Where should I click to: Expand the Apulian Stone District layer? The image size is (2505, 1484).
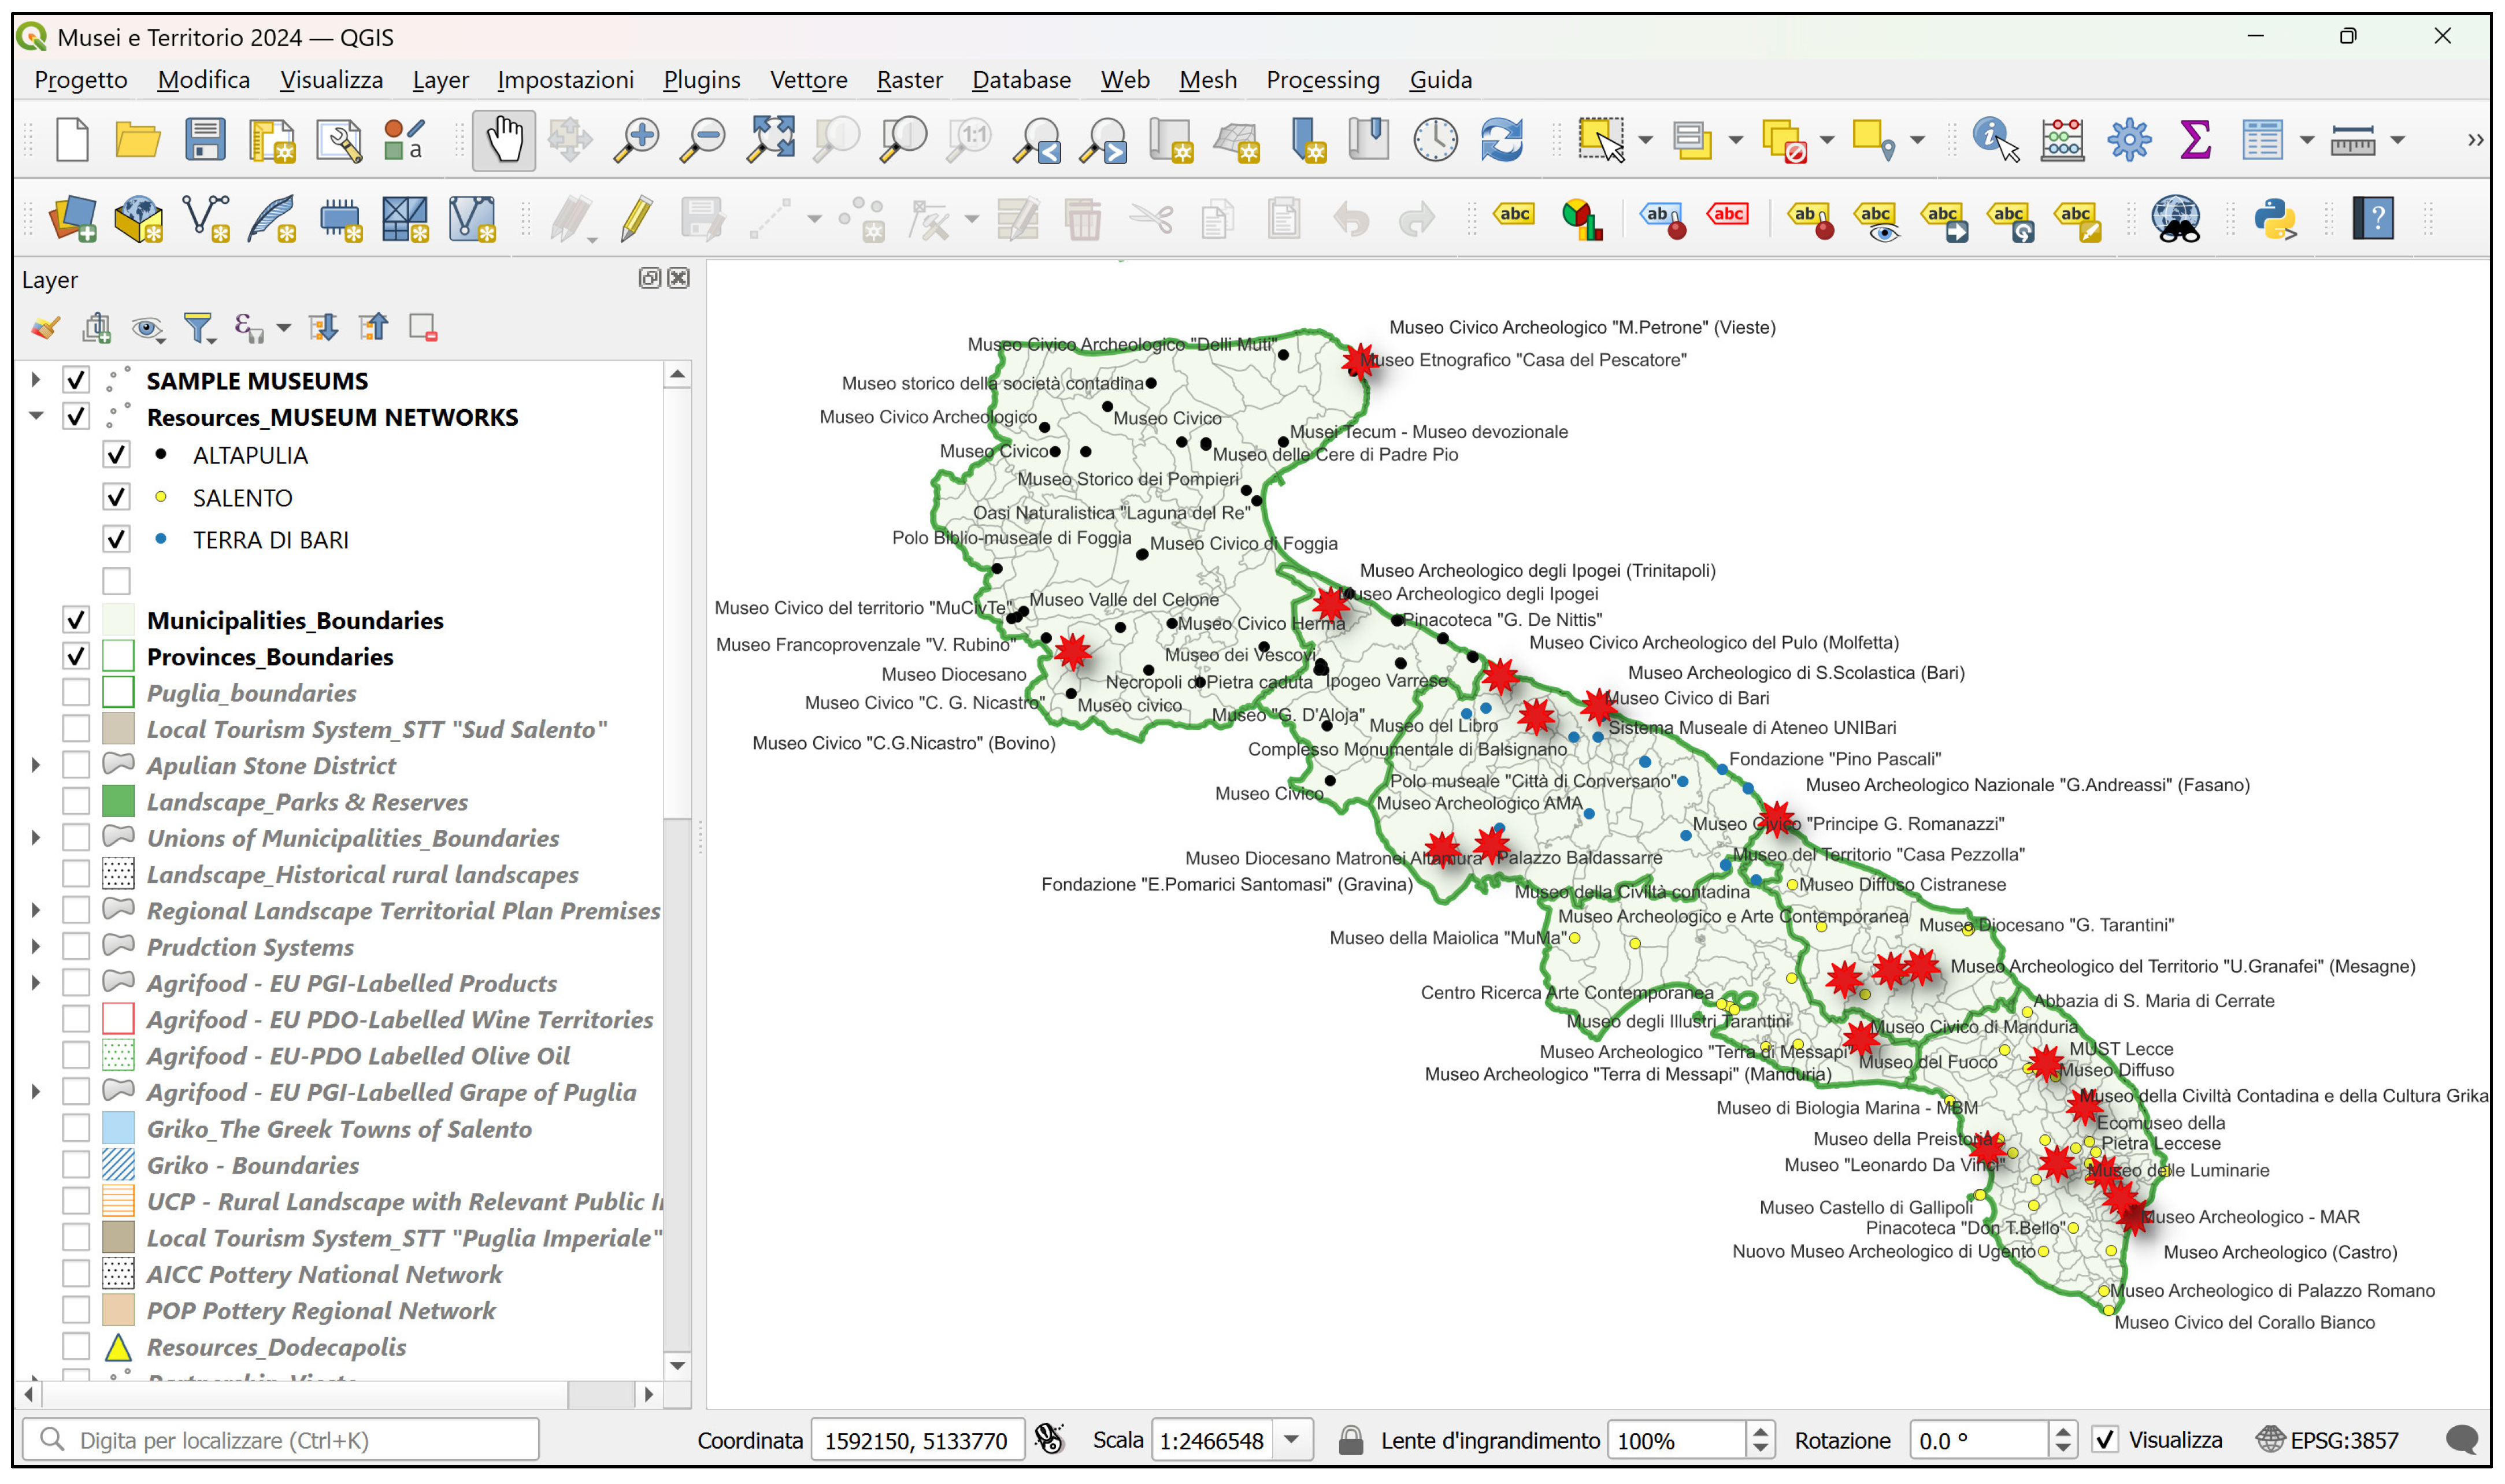pos(36,766)
